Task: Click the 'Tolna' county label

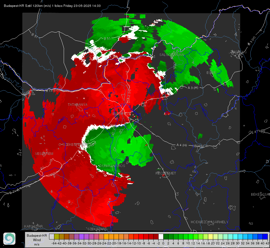Action: [x=112, y=226]
